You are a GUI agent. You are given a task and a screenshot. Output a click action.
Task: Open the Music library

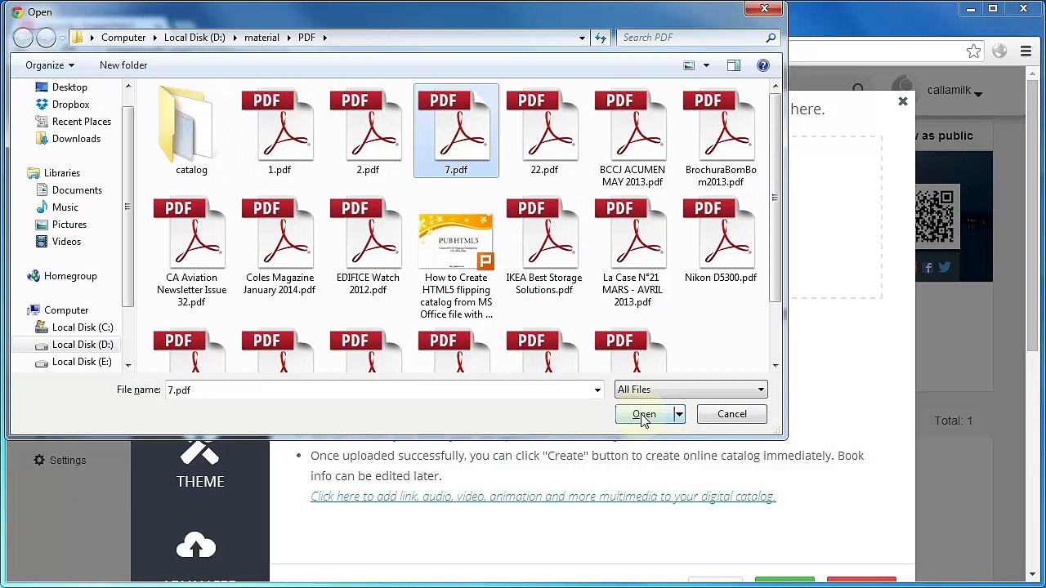point(65,207)
